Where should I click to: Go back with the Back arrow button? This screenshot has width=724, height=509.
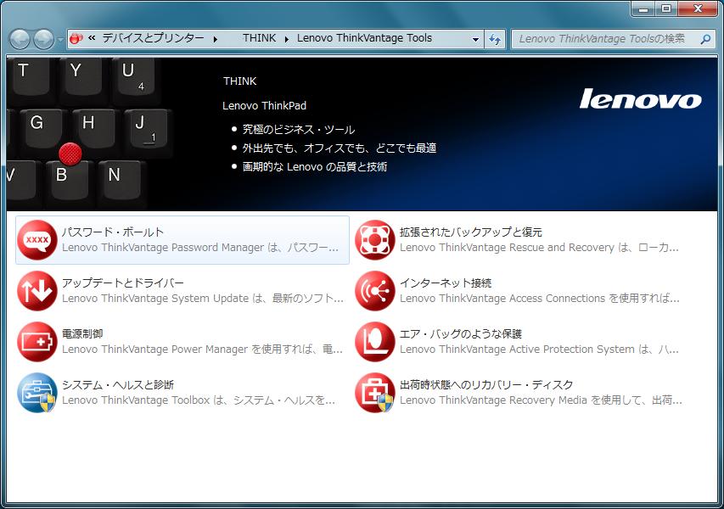pos(20,39)
